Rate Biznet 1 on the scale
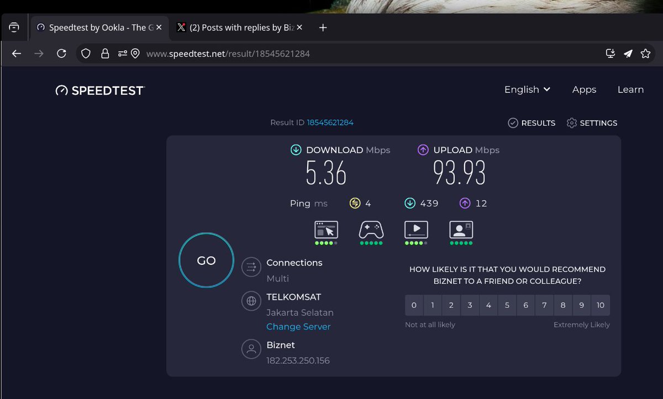Screen dimensions: 663x399 [x=433, y=305]
